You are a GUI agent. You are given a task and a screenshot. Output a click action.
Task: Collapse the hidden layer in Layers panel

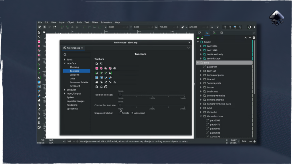[x=198, y=42]
